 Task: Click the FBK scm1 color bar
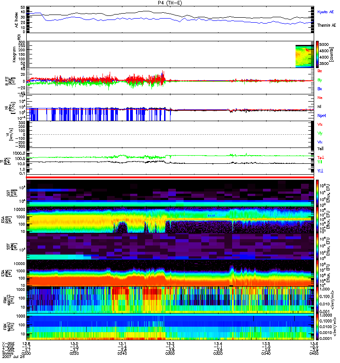(x=317, y=327)
